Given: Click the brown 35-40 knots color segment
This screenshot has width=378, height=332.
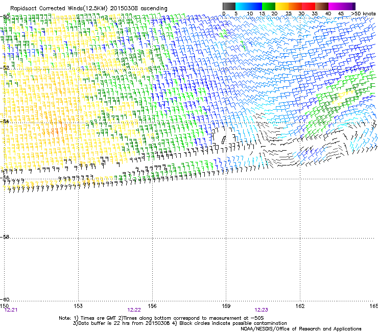Looking at the screenshot, I should [322, 6].
